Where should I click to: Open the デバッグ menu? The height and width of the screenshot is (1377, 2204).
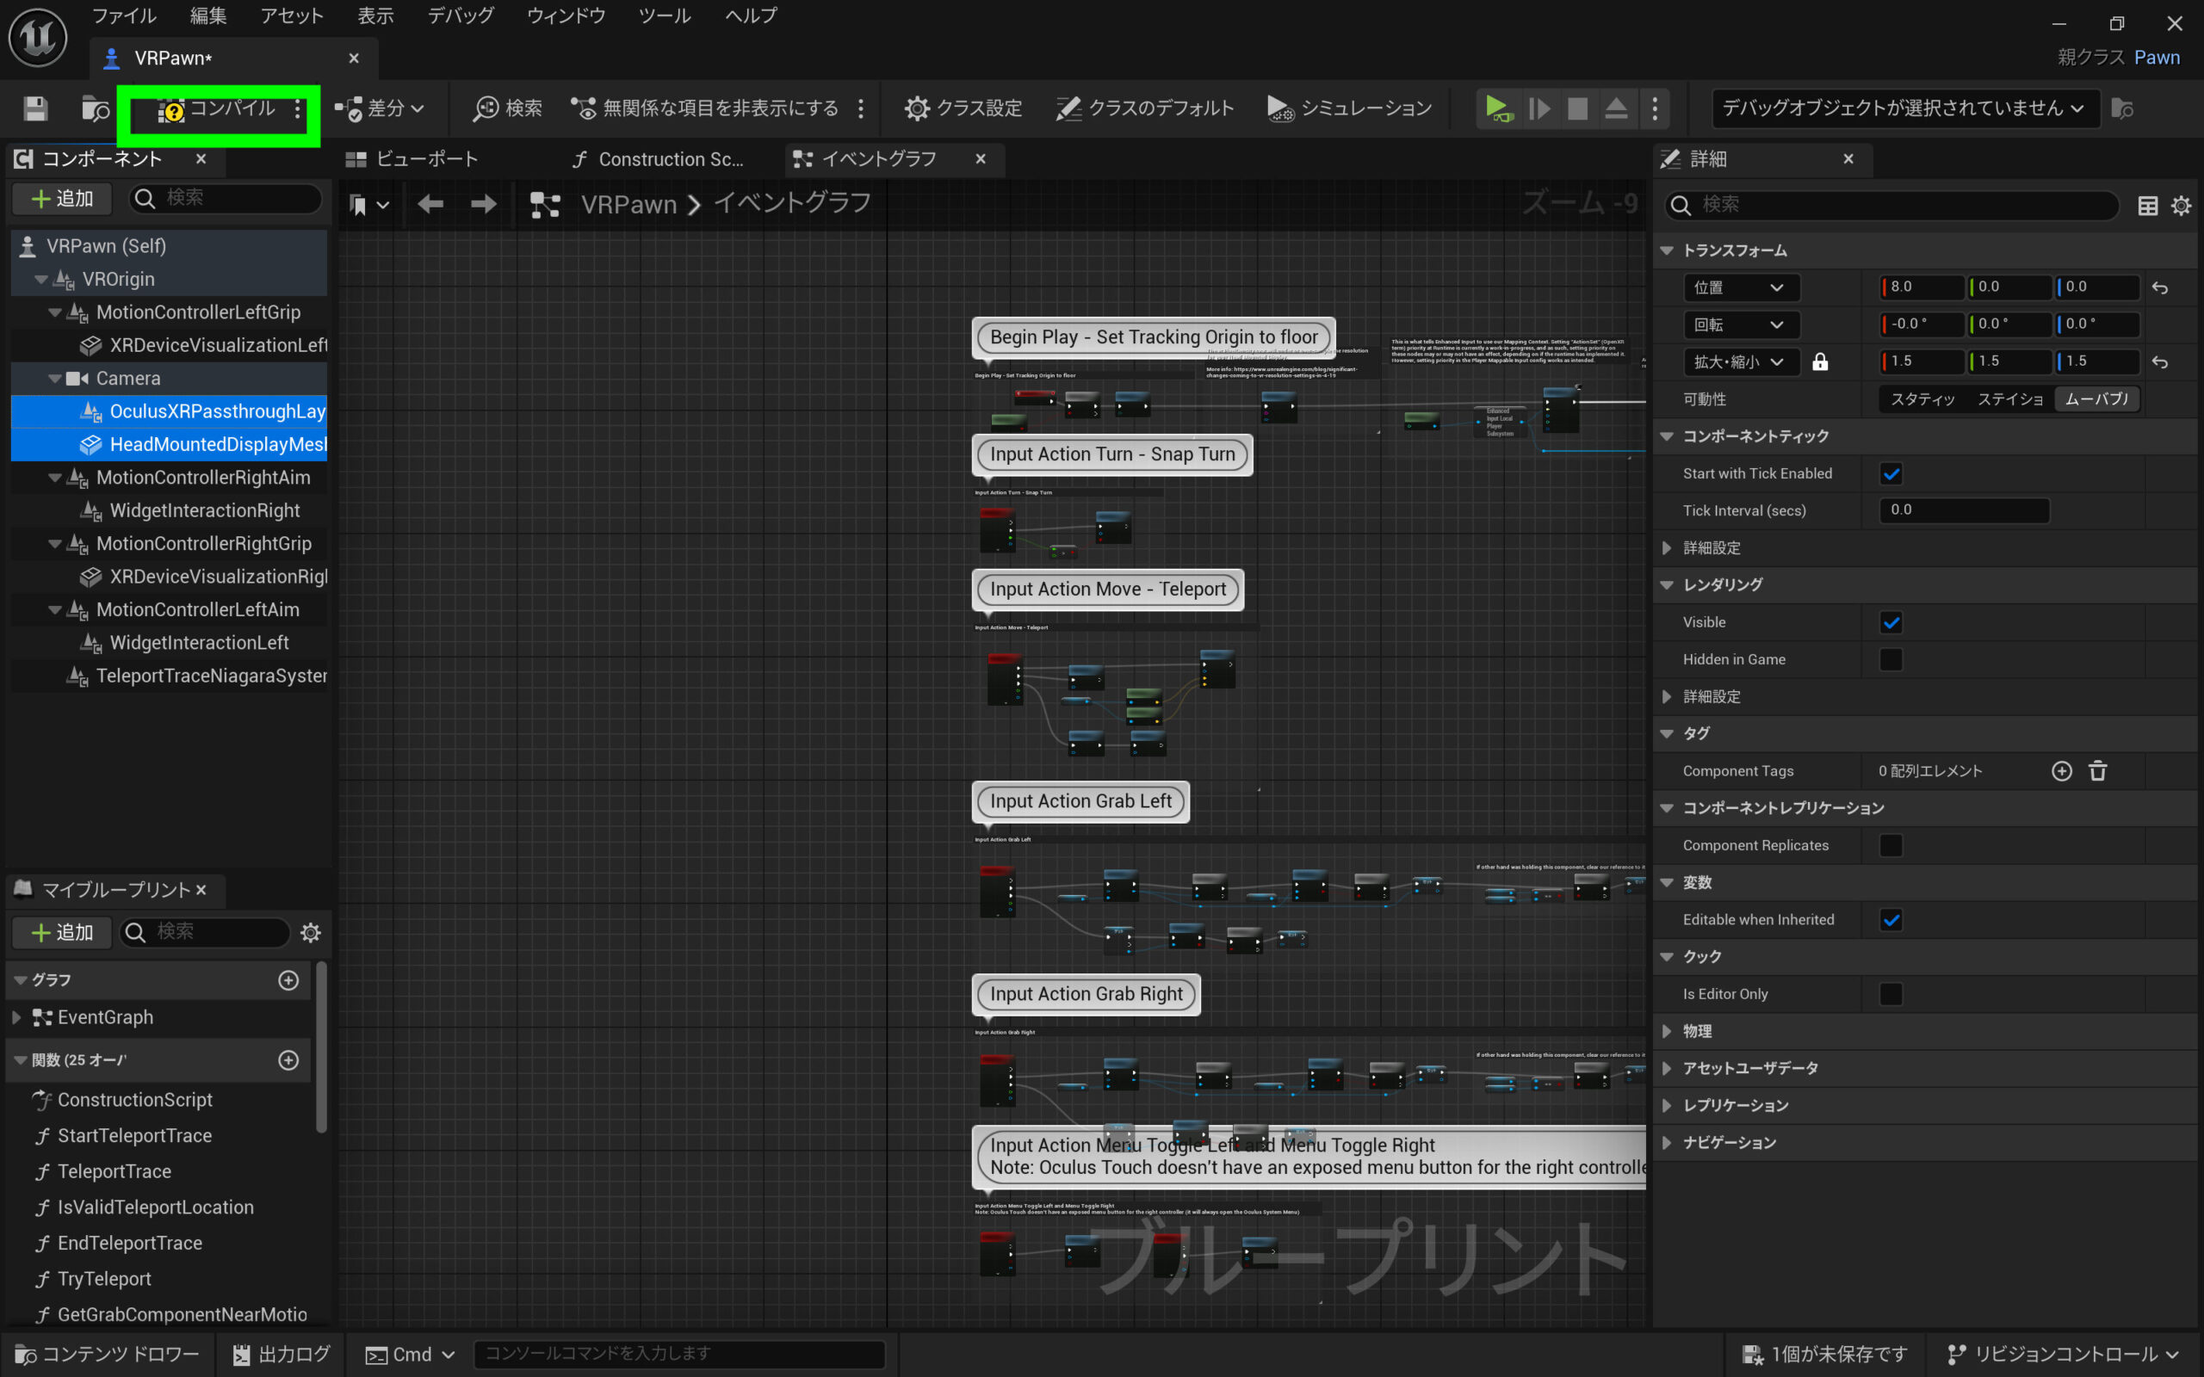(x=461, y=15)
